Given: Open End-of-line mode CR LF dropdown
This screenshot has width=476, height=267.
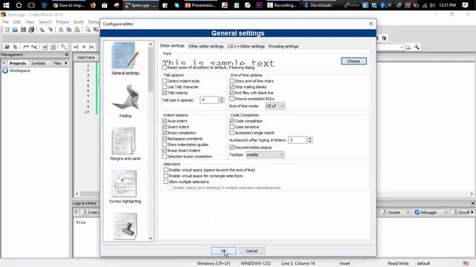Looking at the screenshot, I should (x=275, y=106).
